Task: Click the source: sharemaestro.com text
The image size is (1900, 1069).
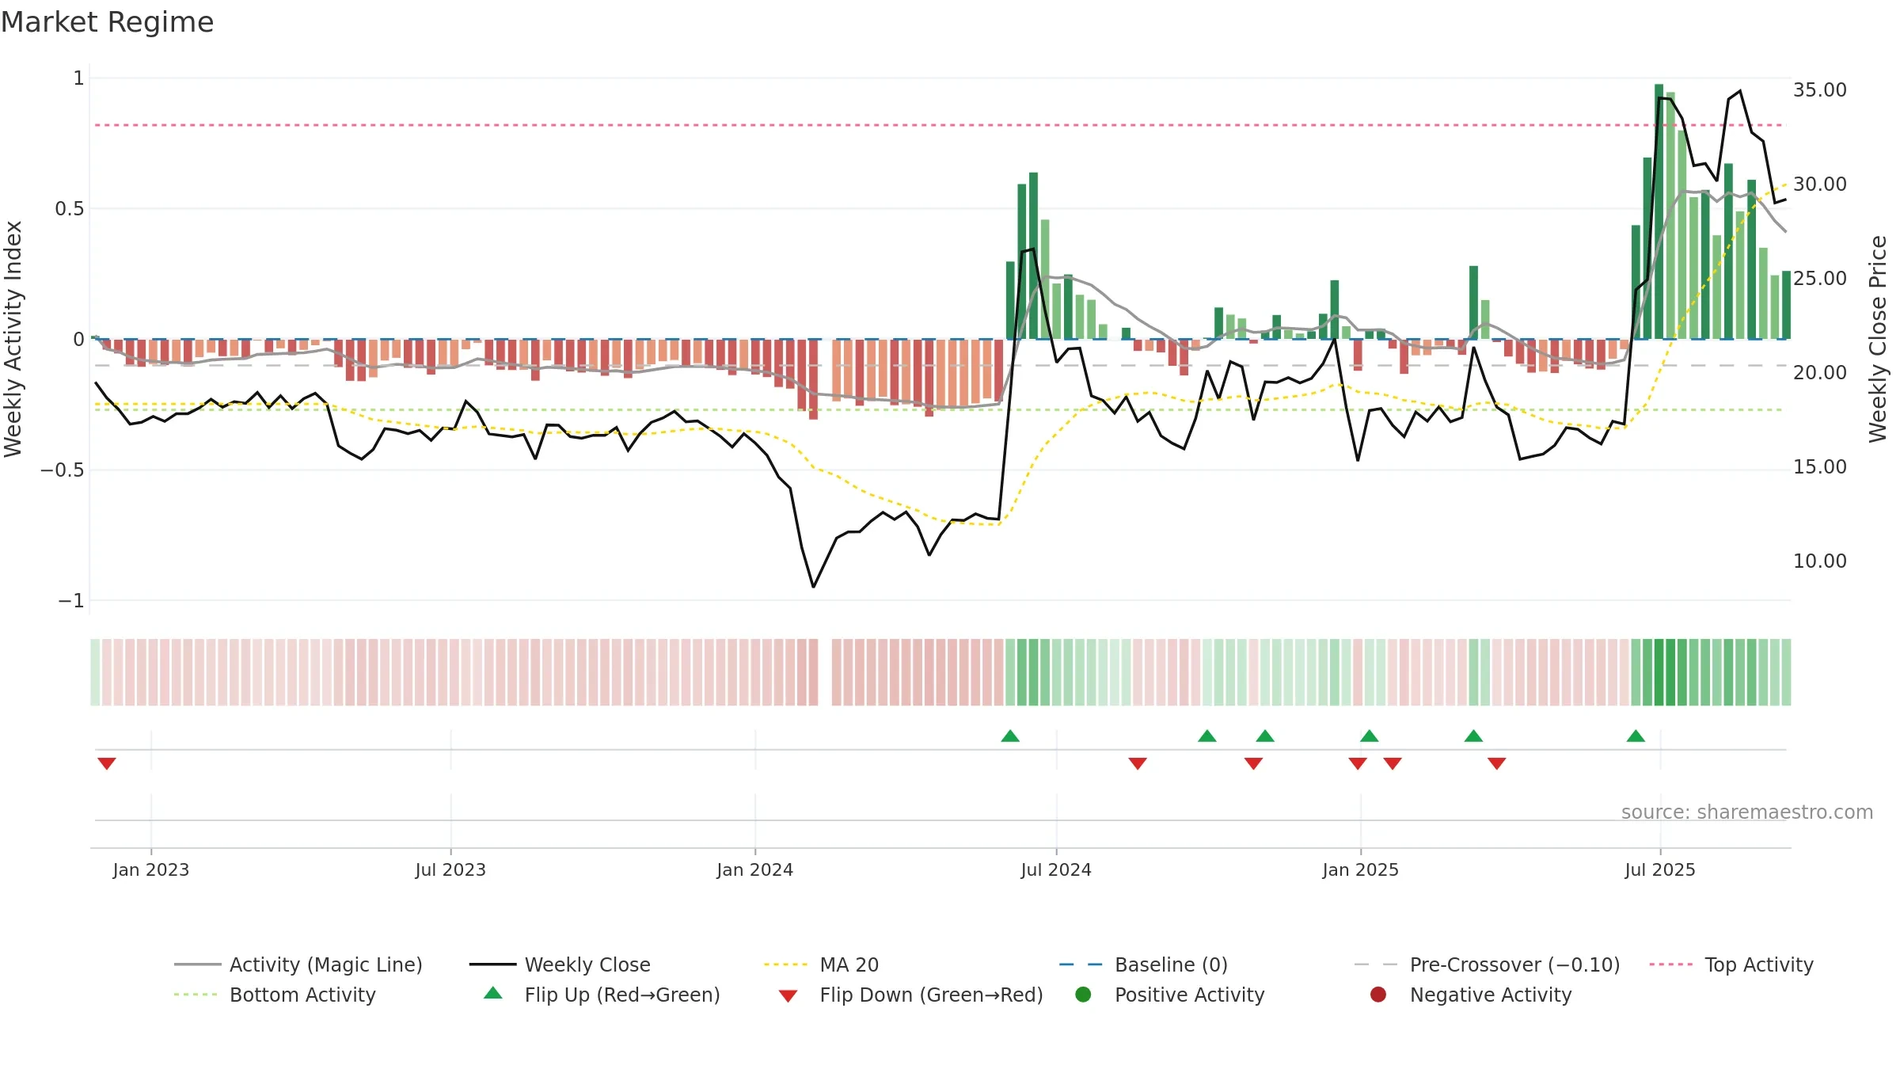Action: 1747,812
